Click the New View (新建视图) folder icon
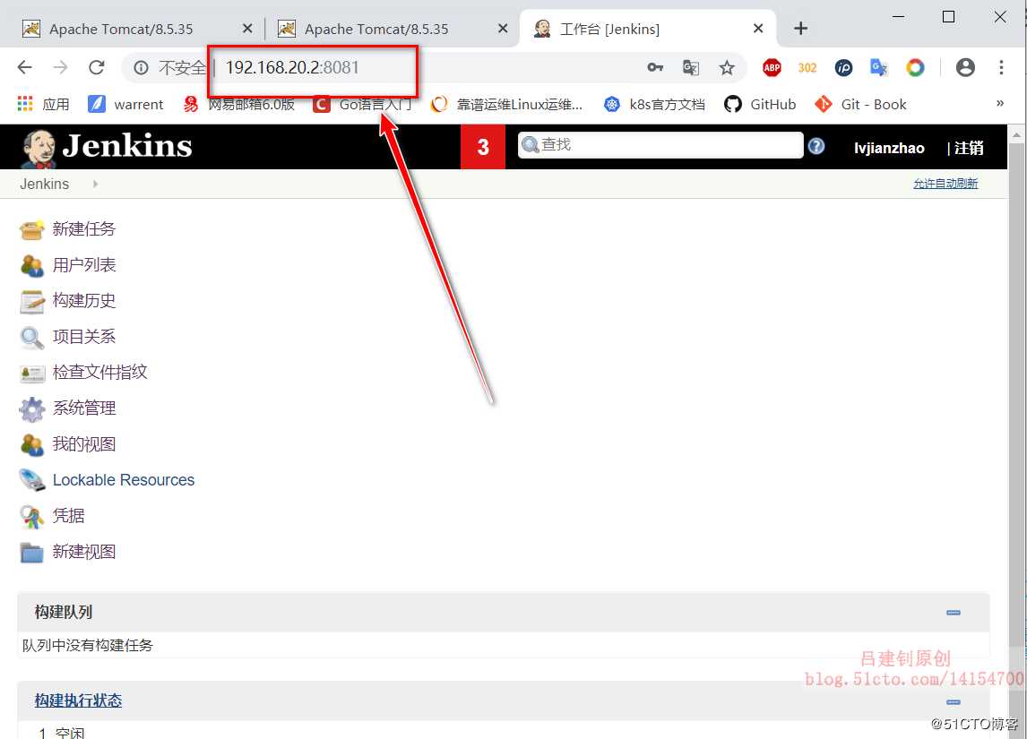Viewport: 1027px width, 739px height. (x=31, y=553)
